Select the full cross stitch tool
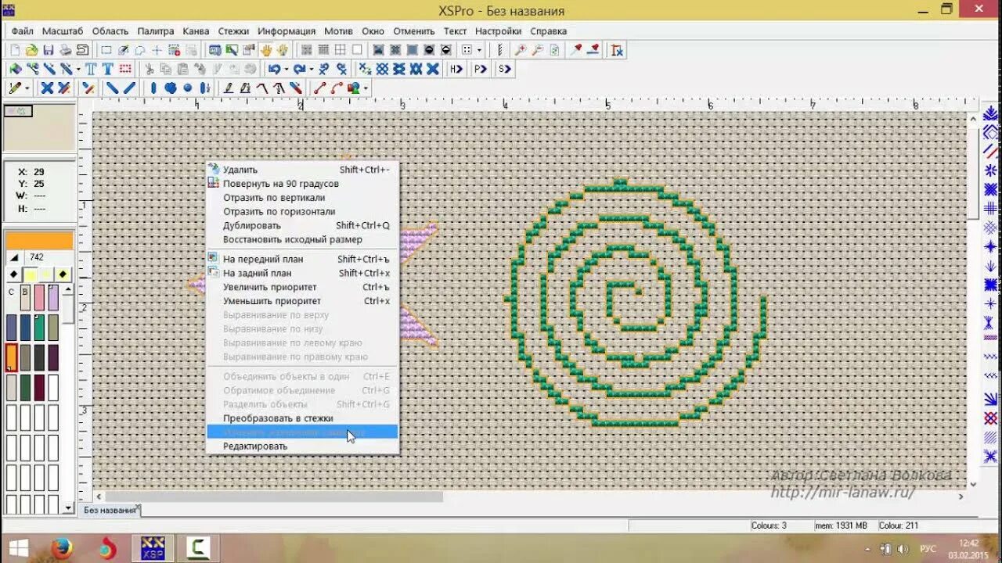Viewport: 1002px width, 563px height. (47, 88)
